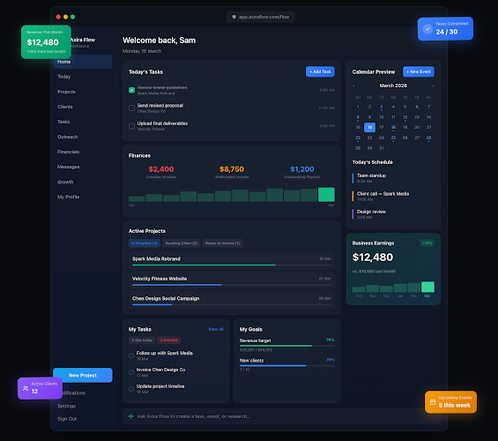Go to previous month in calendar
This screenshot has height=441, width=498.
coord(353,86)
